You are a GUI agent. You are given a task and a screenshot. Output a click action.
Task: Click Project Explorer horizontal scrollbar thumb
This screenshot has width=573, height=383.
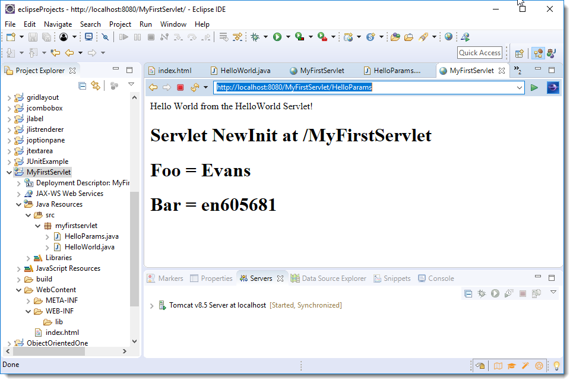[49, 351]
